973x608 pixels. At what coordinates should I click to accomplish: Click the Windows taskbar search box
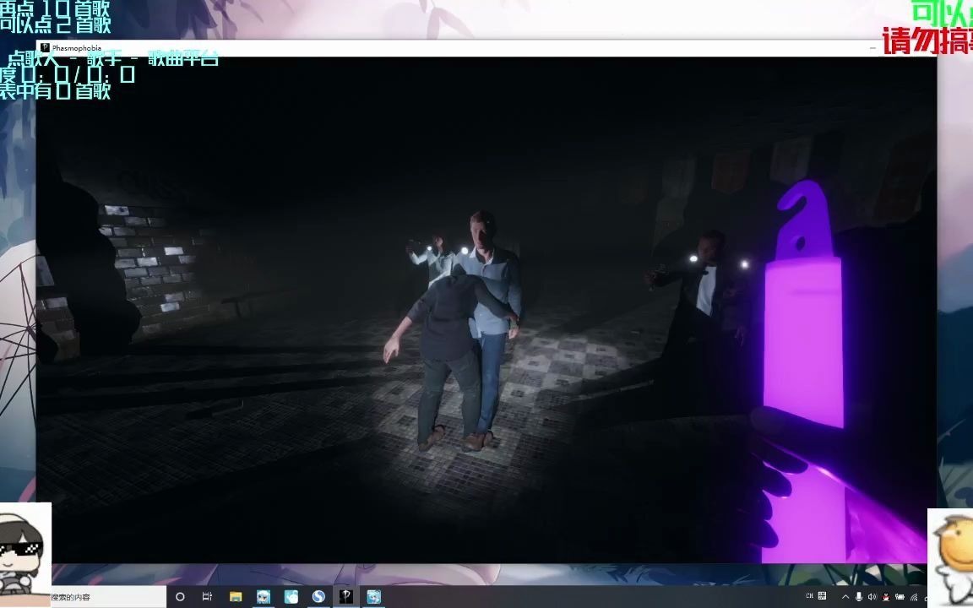point(107,597)
